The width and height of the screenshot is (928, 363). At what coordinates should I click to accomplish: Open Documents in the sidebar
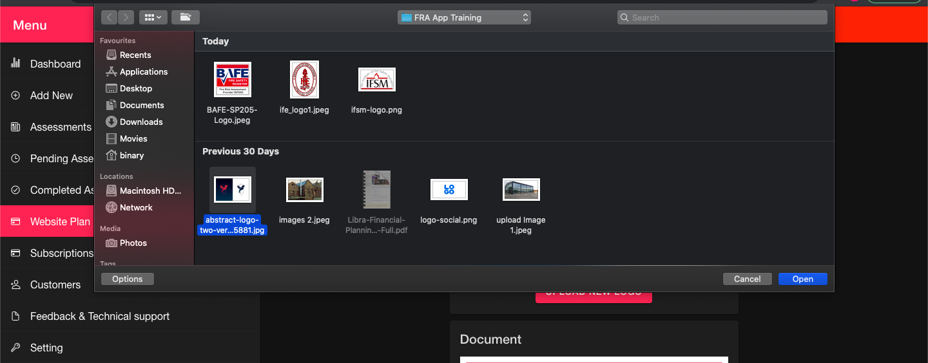click(x=142, y=105)
